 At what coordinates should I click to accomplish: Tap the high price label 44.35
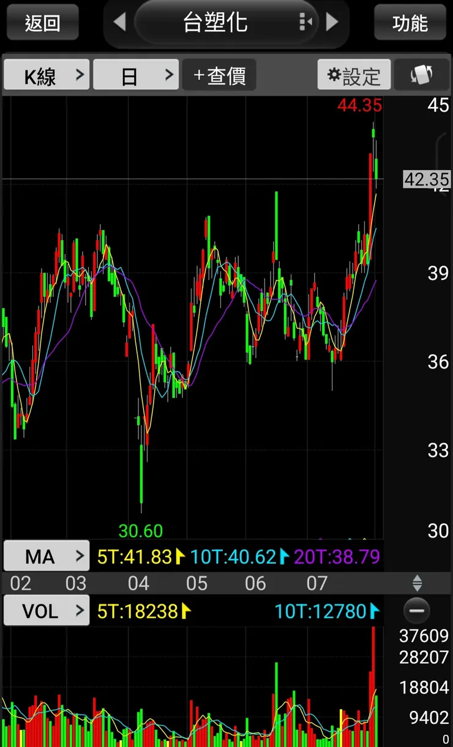click(x=359, y=105)
